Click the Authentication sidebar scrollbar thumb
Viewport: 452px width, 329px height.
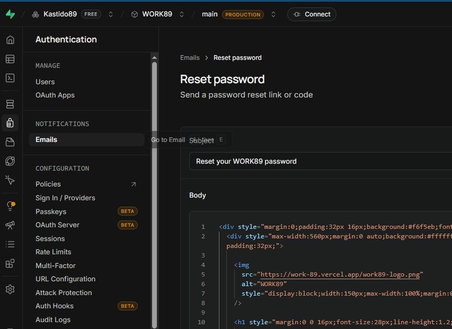pos(155,195)
